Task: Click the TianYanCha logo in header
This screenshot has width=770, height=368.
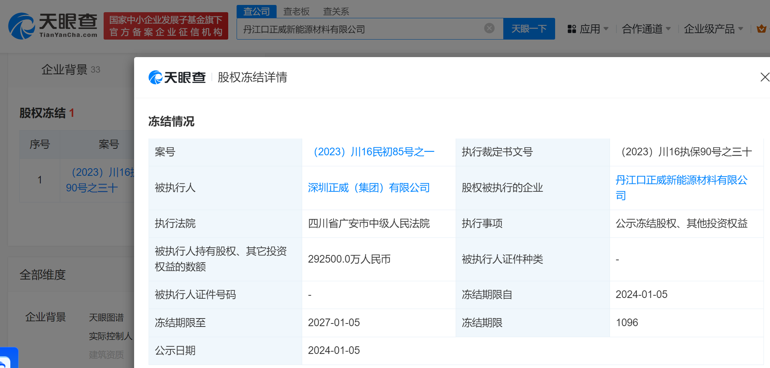Action: pyautogui.click(x=53, y=26)
